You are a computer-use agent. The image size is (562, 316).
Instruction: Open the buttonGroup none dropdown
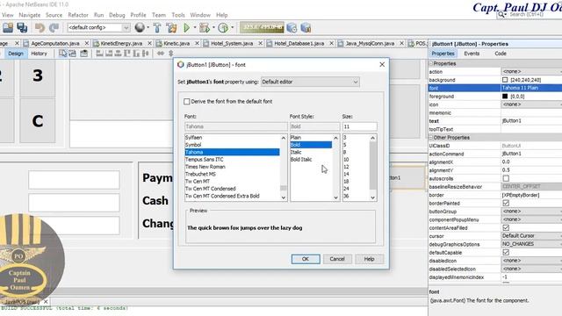click(531, 212)
